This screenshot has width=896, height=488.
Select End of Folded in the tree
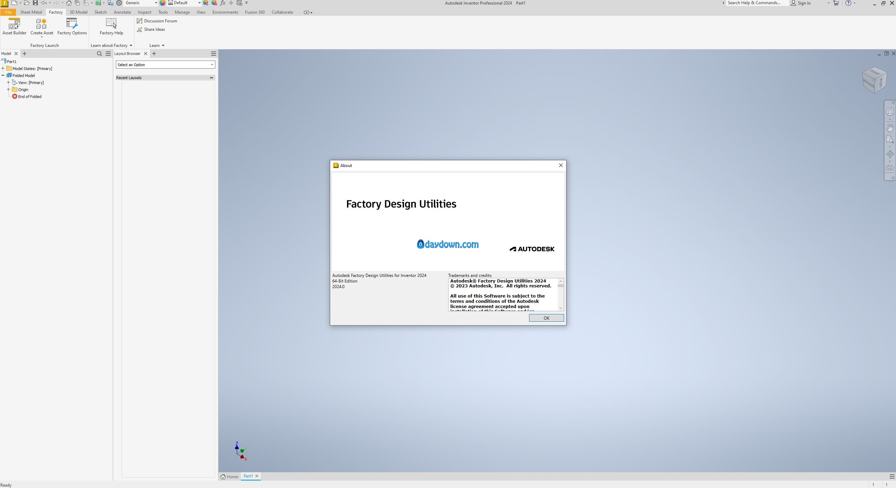[x=27, y=97]
